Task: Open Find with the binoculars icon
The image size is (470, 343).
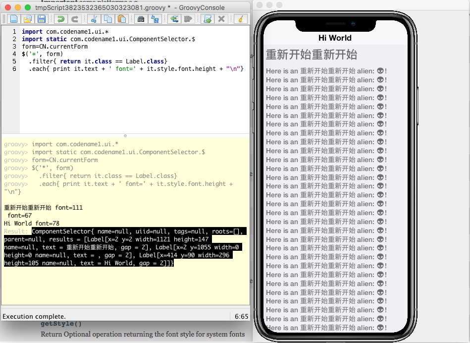Action: tap(141, 19)
